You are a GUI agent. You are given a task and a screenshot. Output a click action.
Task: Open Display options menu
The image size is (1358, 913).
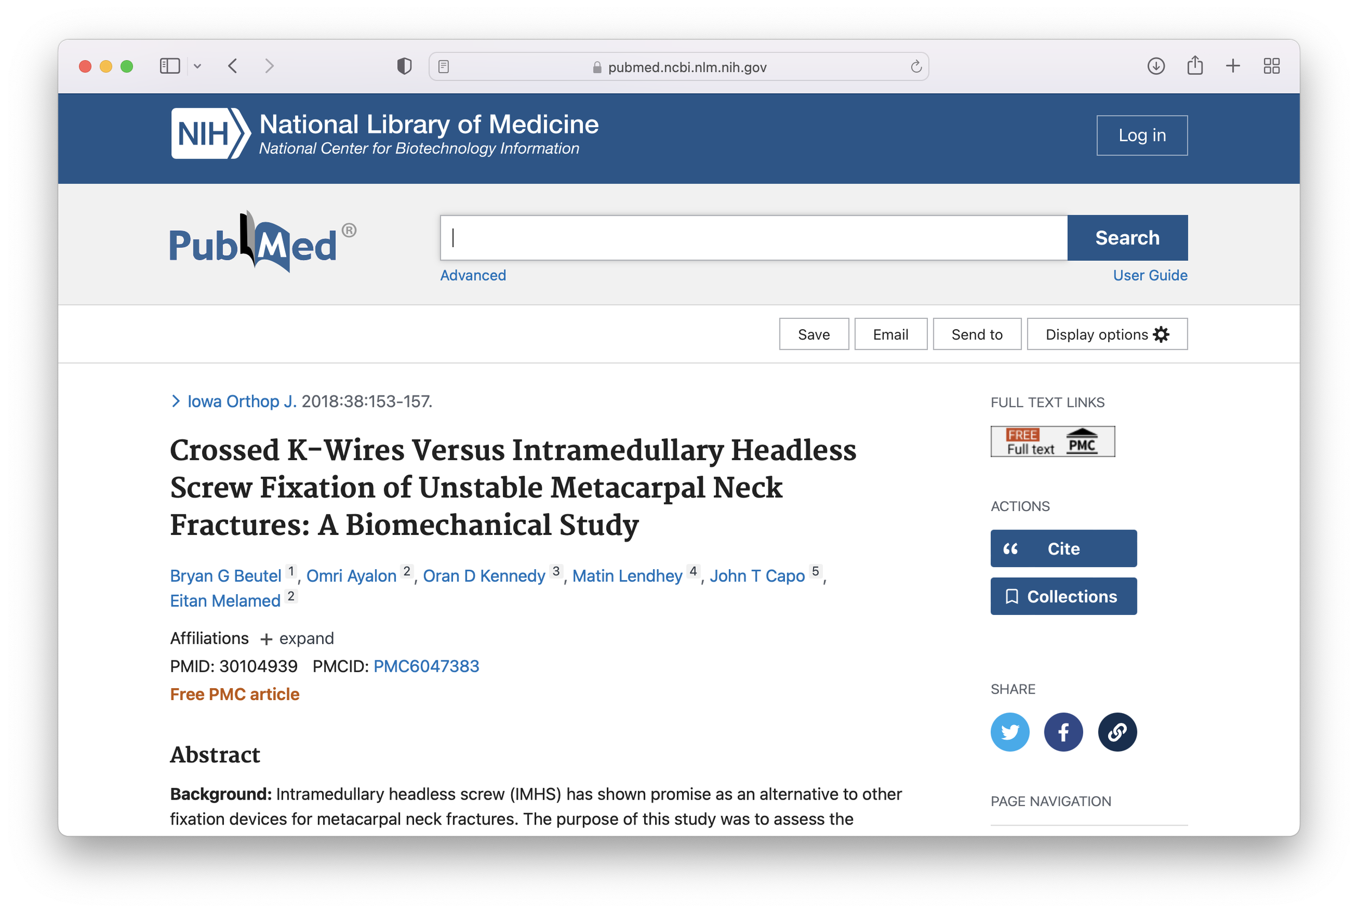coord(1106,334)
